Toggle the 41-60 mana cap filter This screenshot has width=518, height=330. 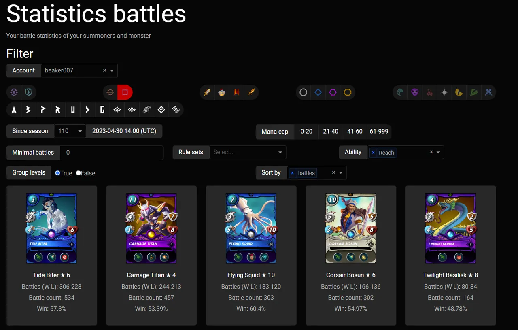tap(355, 132)
